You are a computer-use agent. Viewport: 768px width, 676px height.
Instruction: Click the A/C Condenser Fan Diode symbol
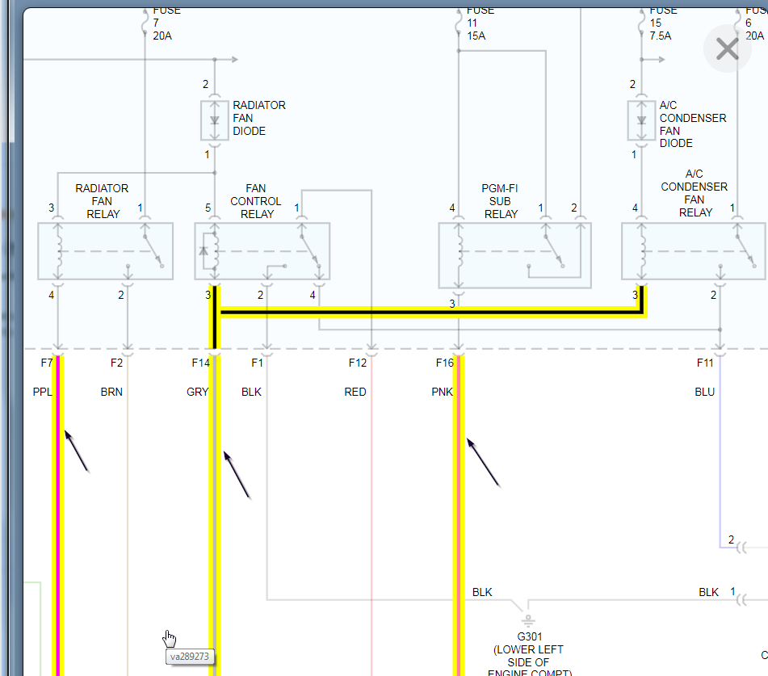click(641, 120)
